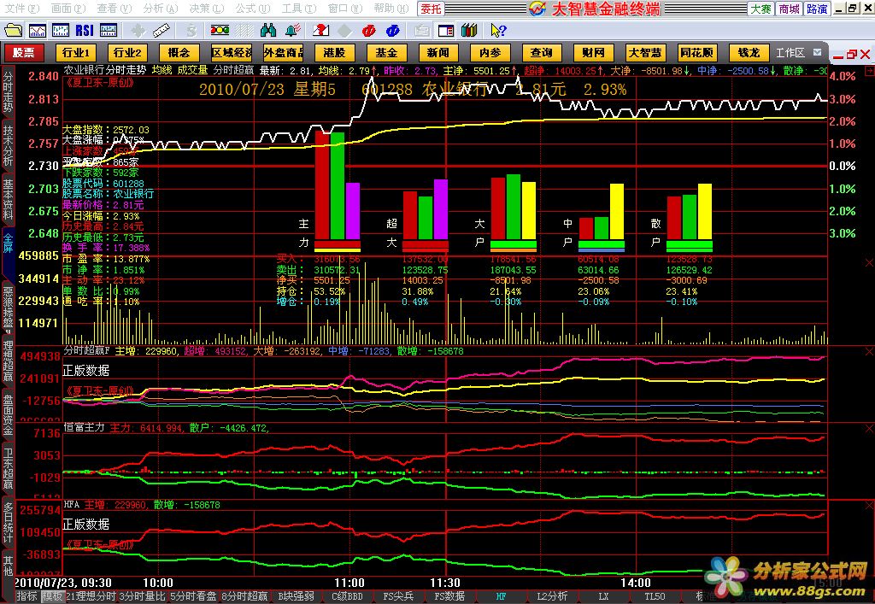Close the 分时超赢F indicator panel
This screenshot has width=875, height=604.
pyautogui.click(x=869, y=352)
